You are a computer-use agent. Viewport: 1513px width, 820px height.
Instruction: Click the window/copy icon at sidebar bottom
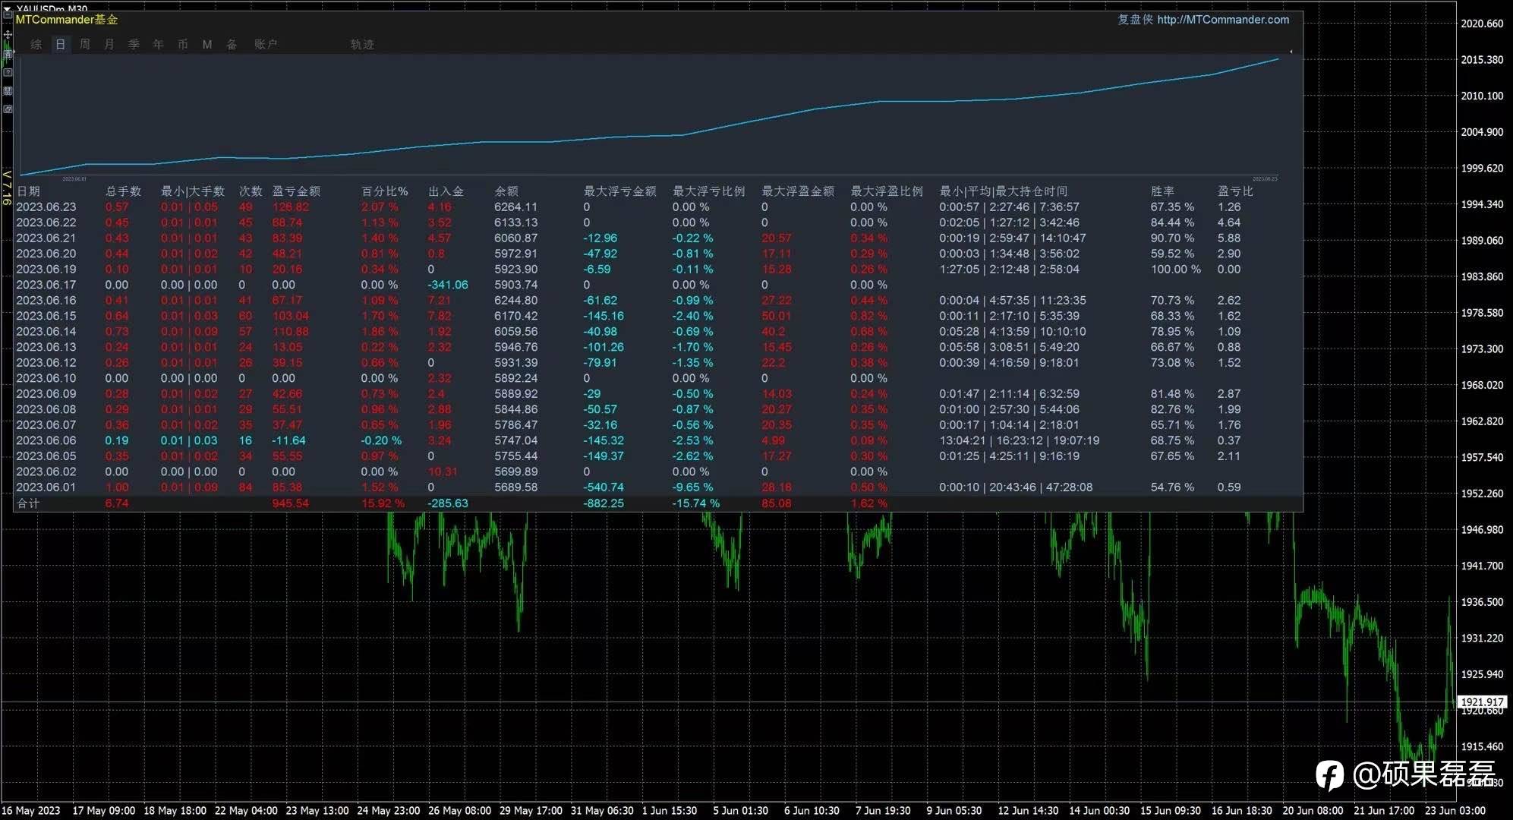point(8,109)
